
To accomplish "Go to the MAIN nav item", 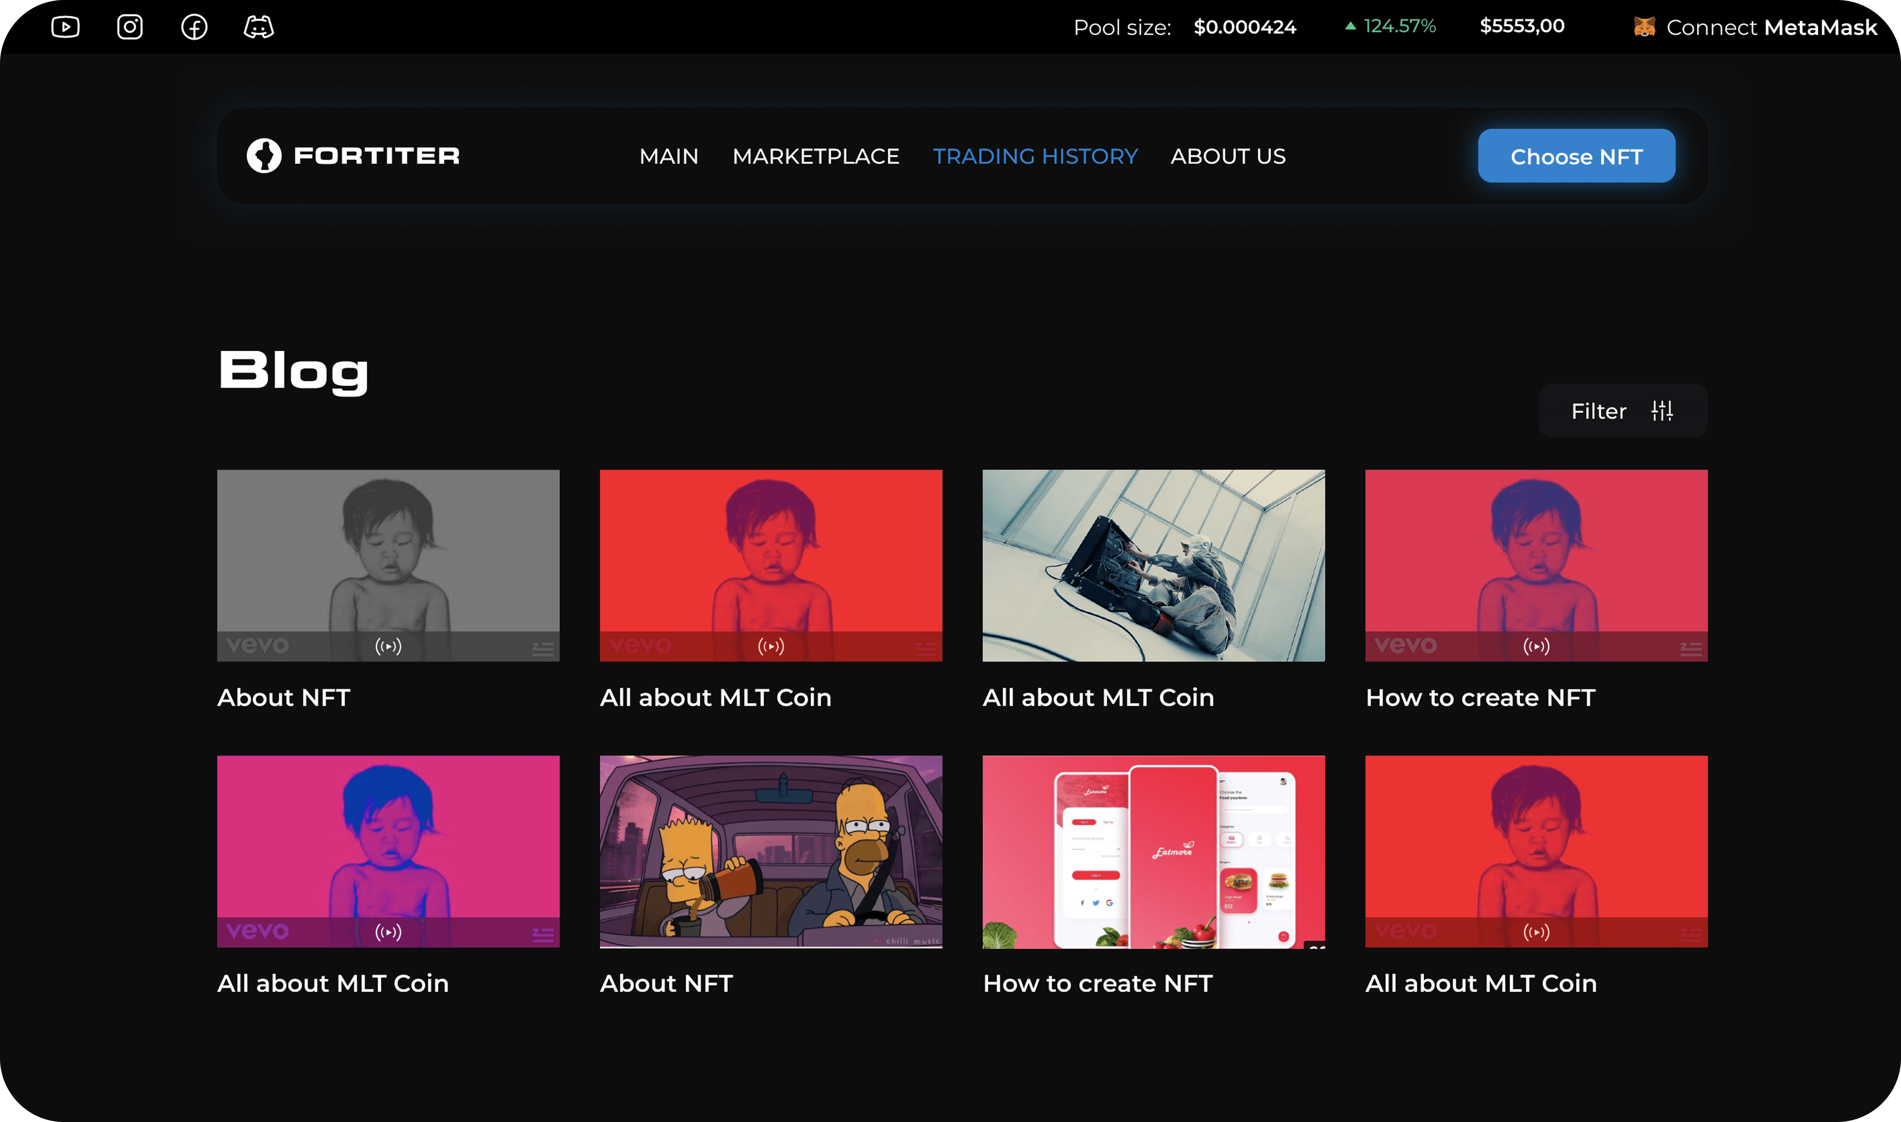I will (669, 156).
